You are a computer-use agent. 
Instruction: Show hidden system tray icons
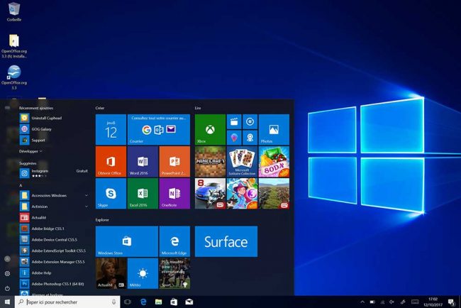[362, 302]
